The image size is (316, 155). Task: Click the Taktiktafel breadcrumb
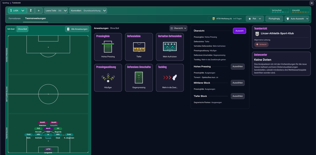pos(16,3)
